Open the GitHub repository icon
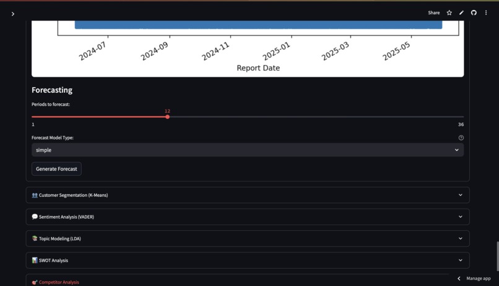499x286 pixels. click(474, 13)
